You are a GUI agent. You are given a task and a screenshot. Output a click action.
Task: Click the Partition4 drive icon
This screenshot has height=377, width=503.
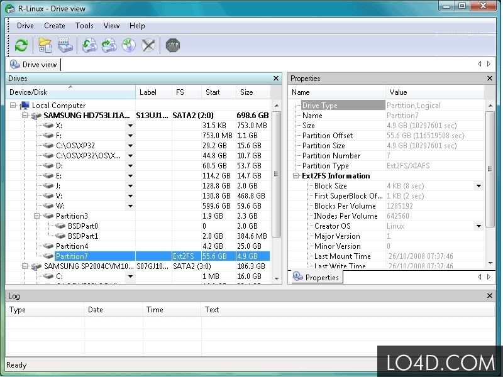coord(48,246)
